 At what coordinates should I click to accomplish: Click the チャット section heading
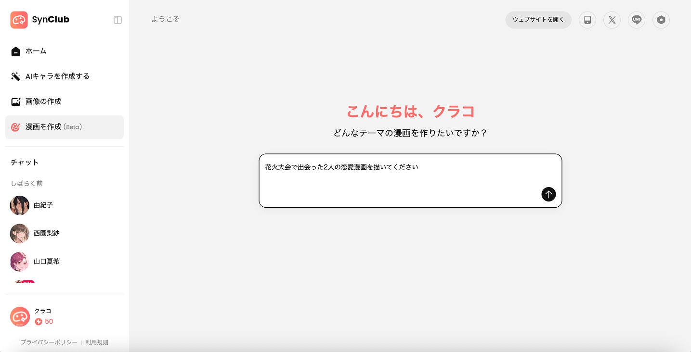[25, 163]
